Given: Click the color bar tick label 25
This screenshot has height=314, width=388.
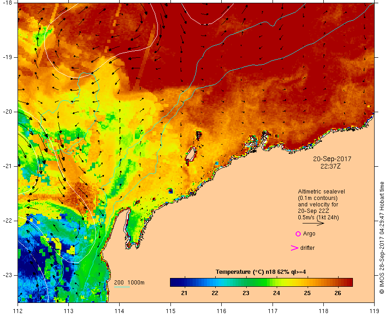Looking at the screenshot, I should [x=307, y=293].
